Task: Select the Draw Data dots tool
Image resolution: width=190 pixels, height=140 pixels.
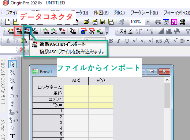Action: (12, 128)
